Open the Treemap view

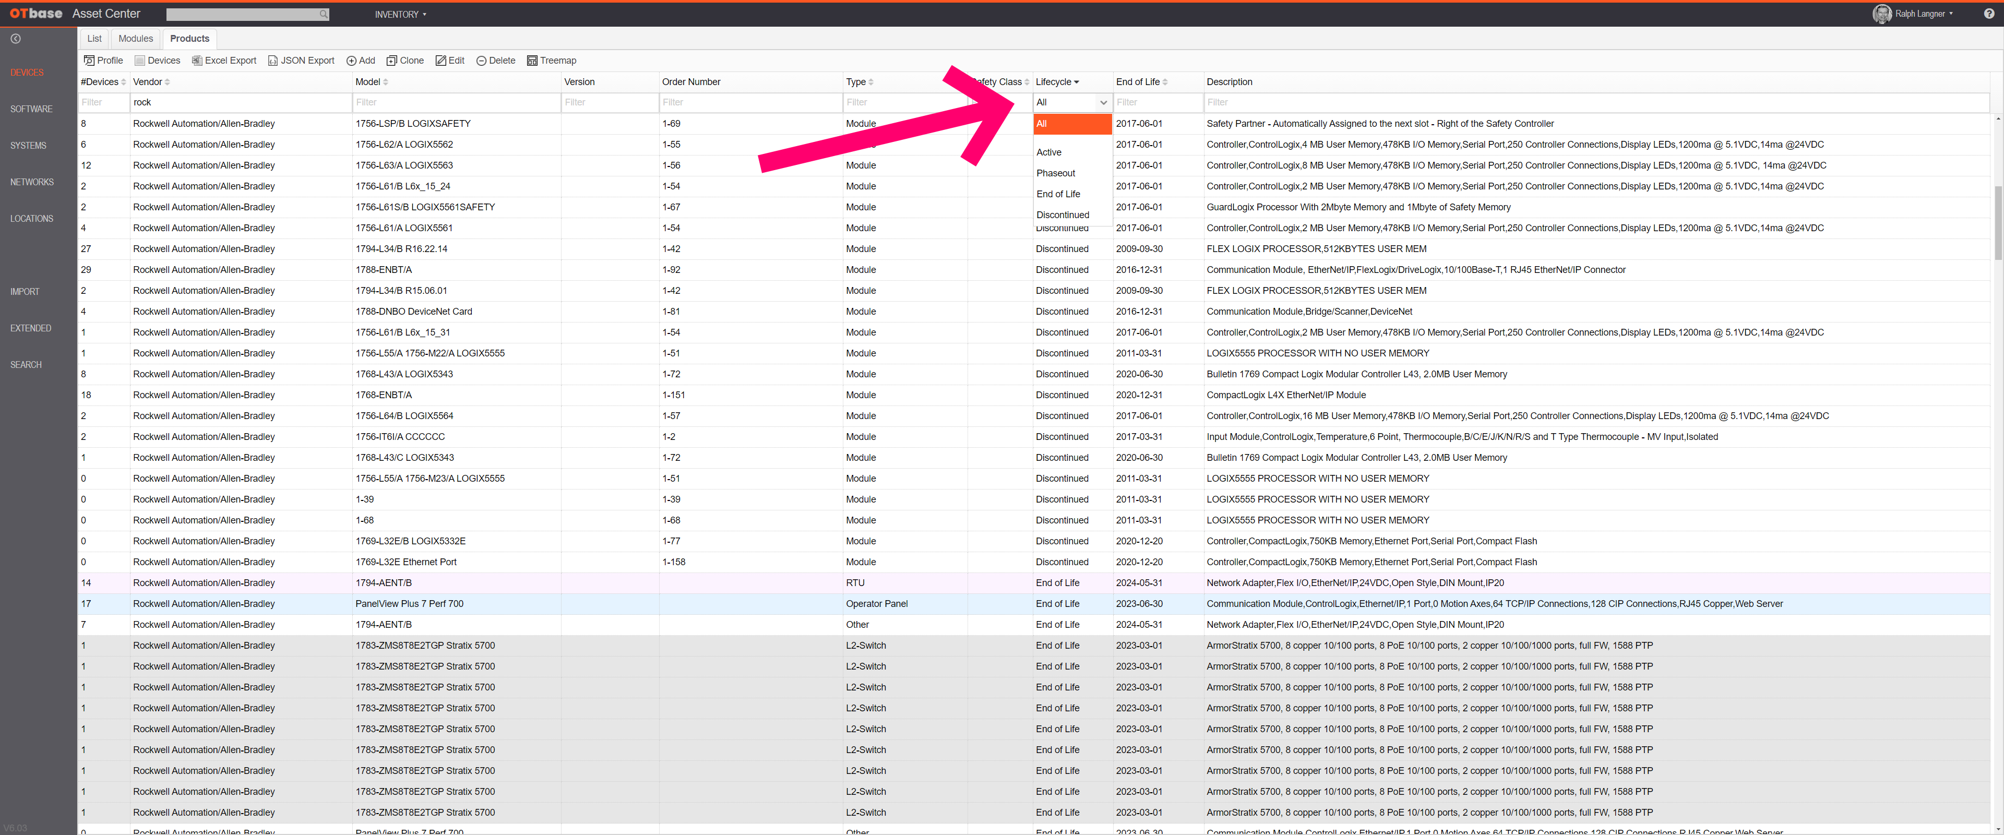[552, 61]
